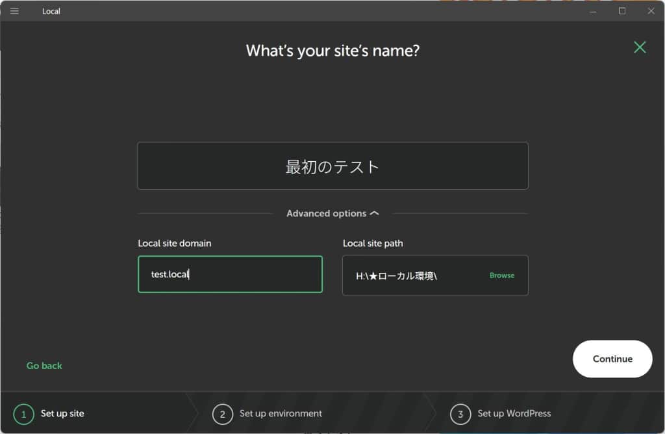Screen dimensions: 665x434
Task: Minimize the Local window
Action: [x=593, y=11]
